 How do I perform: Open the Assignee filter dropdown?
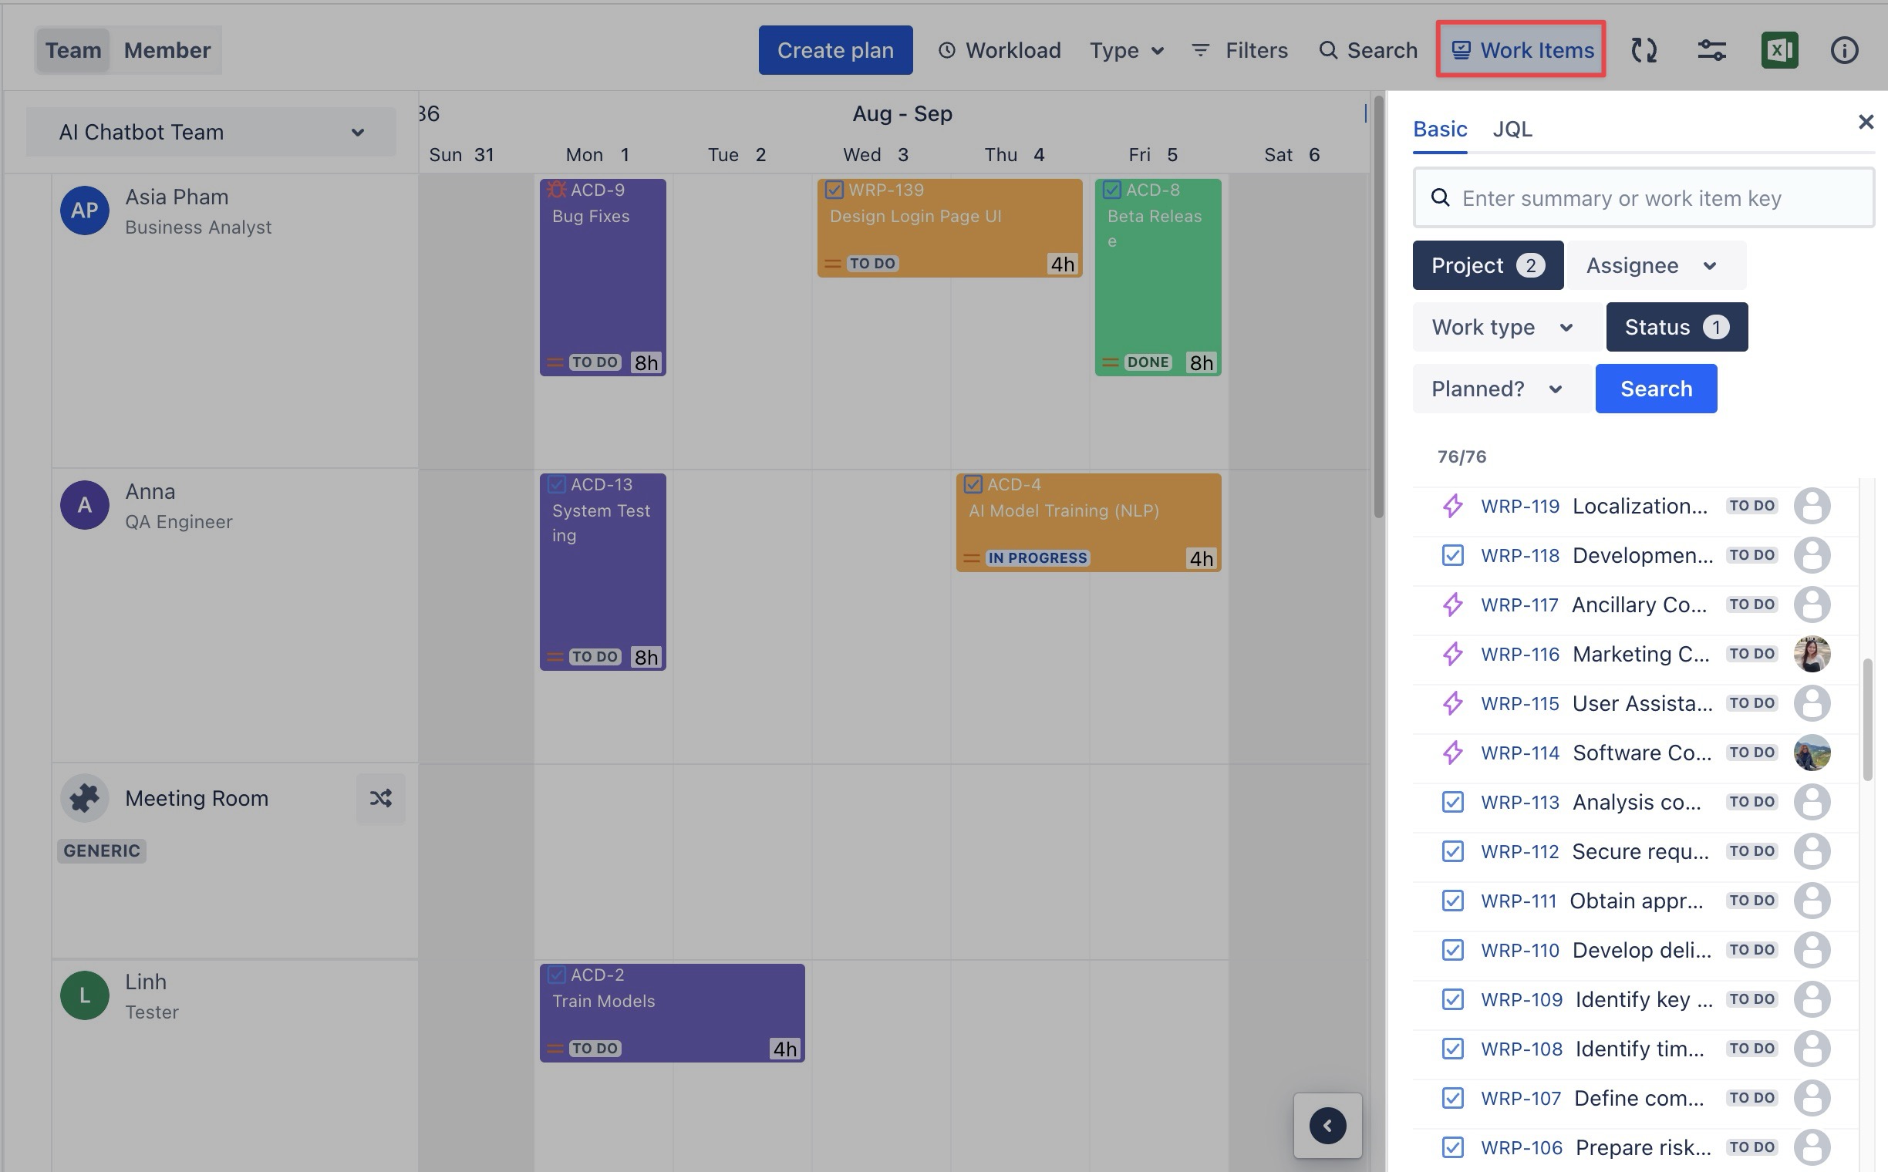(1655, 266)
